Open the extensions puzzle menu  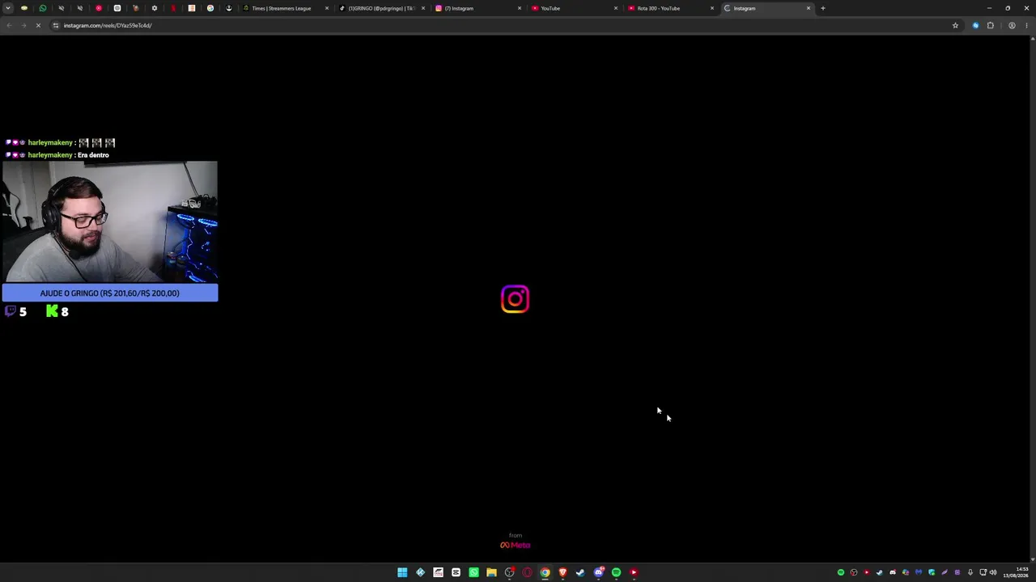[x=990, y=25]
